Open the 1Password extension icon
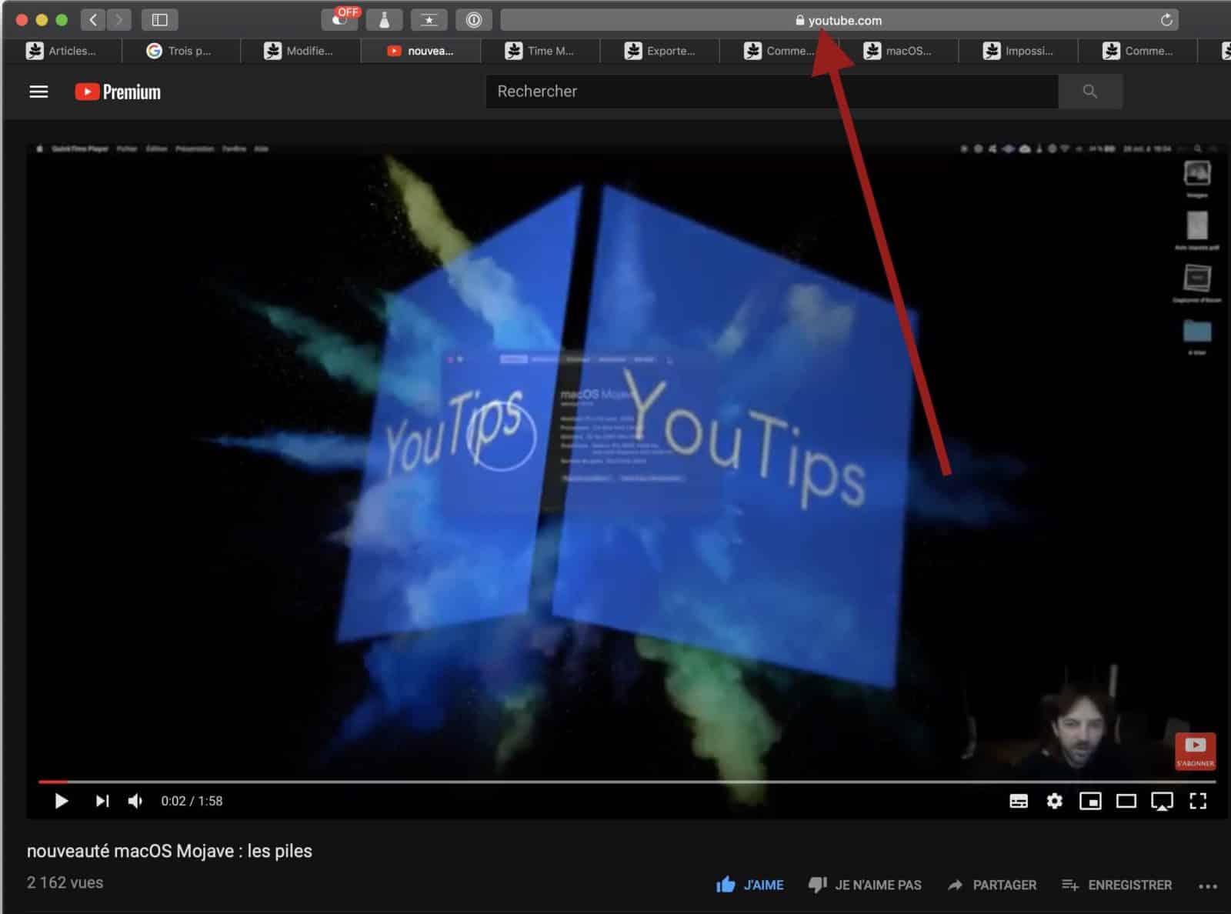 click(x=474, y=20)
